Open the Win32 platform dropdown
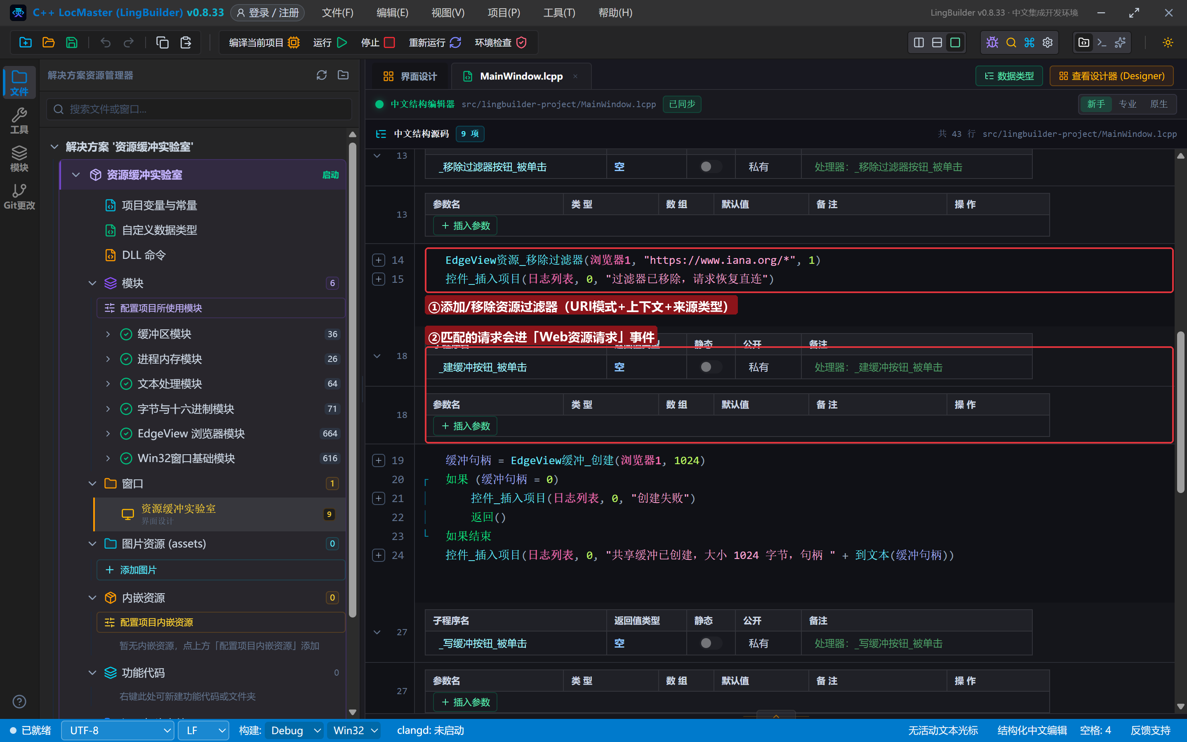 [354, 730]
